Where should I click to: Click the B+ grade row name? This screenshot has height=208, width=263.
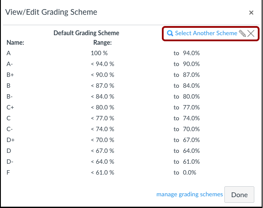[x=10, y=75]
